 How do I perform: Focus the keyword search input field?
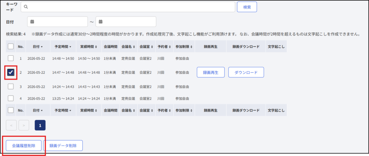(128, 7)
